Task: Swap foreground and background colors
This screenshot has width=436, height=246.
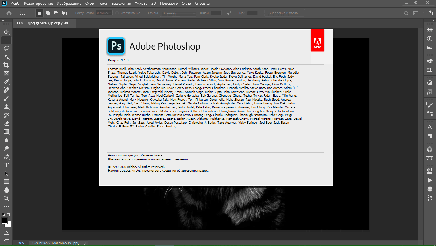Action: [9, 214]
